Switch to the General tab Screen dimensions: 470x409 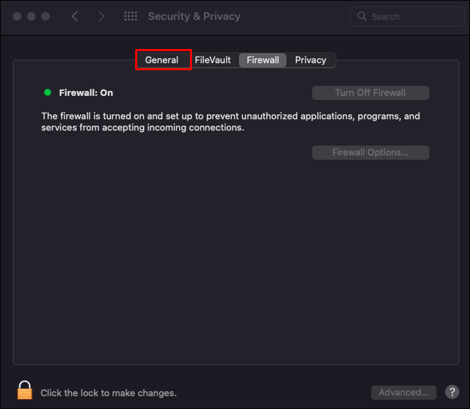(x=162, y=60)
